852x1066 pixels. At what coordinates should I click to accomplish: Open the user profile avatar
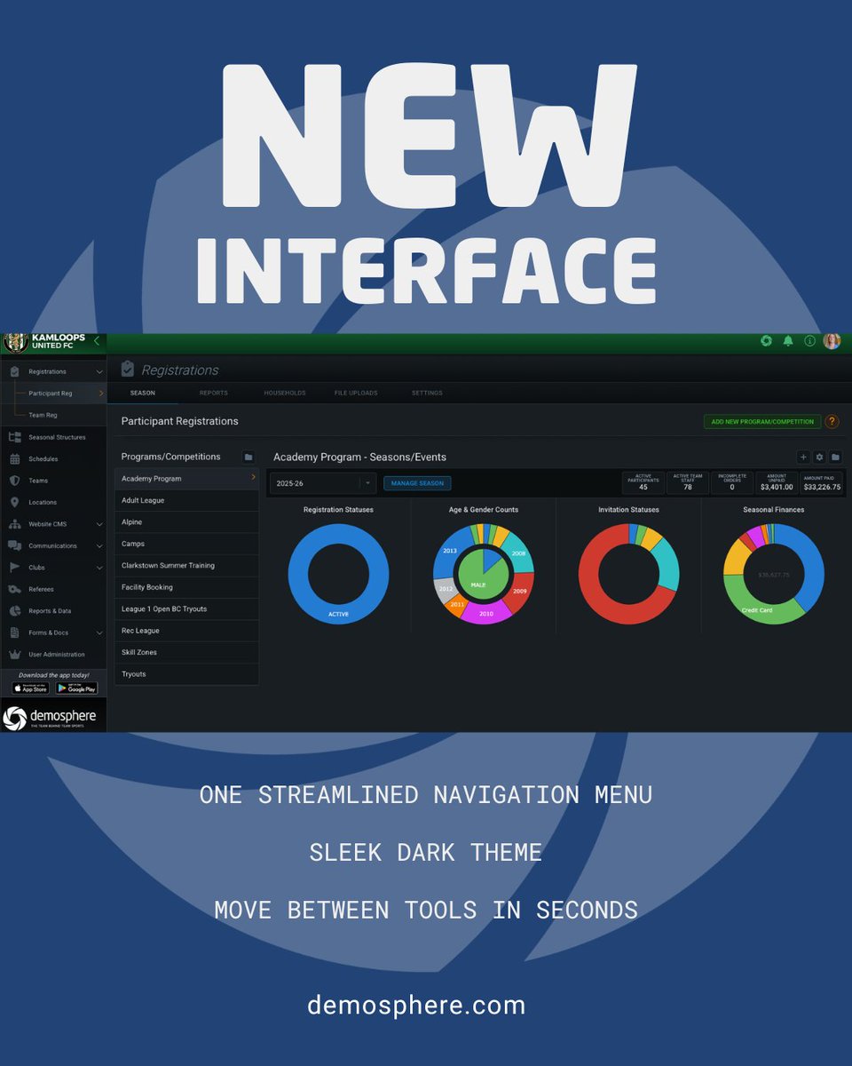tap(832, 341)
